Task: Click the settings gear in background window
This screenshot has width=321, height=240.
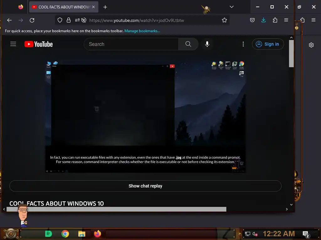Action: pyautogui.click(x=311, y=45)
